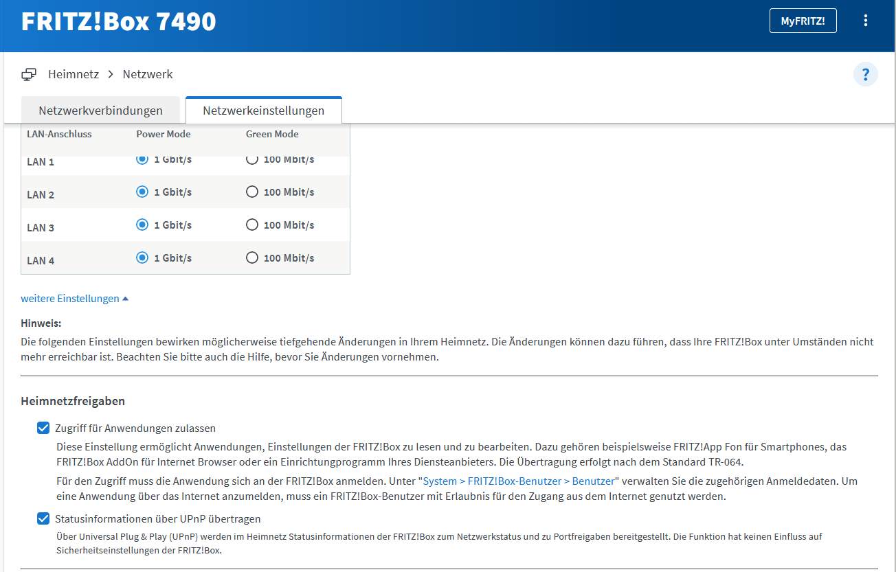Uncheck 'Statusinformationen über UPnP übertragen'
Viewport: 896px width, 572px height.
coord(43,519)
